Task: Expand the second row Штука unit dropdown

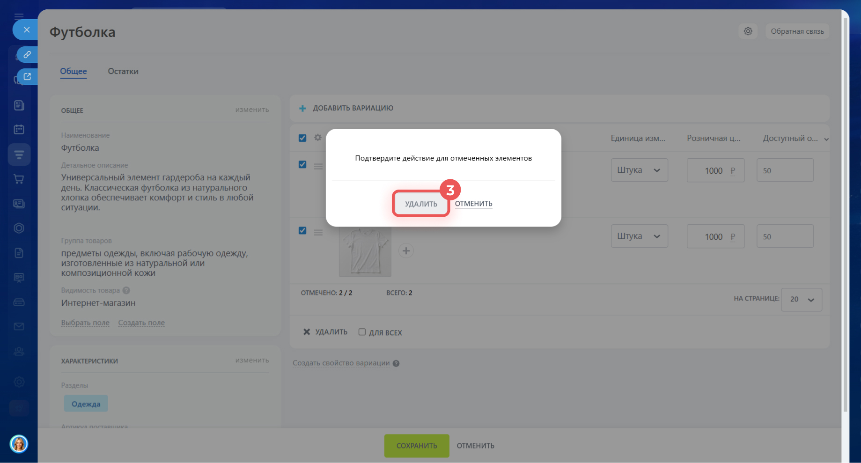Action: tap(639, 236)
